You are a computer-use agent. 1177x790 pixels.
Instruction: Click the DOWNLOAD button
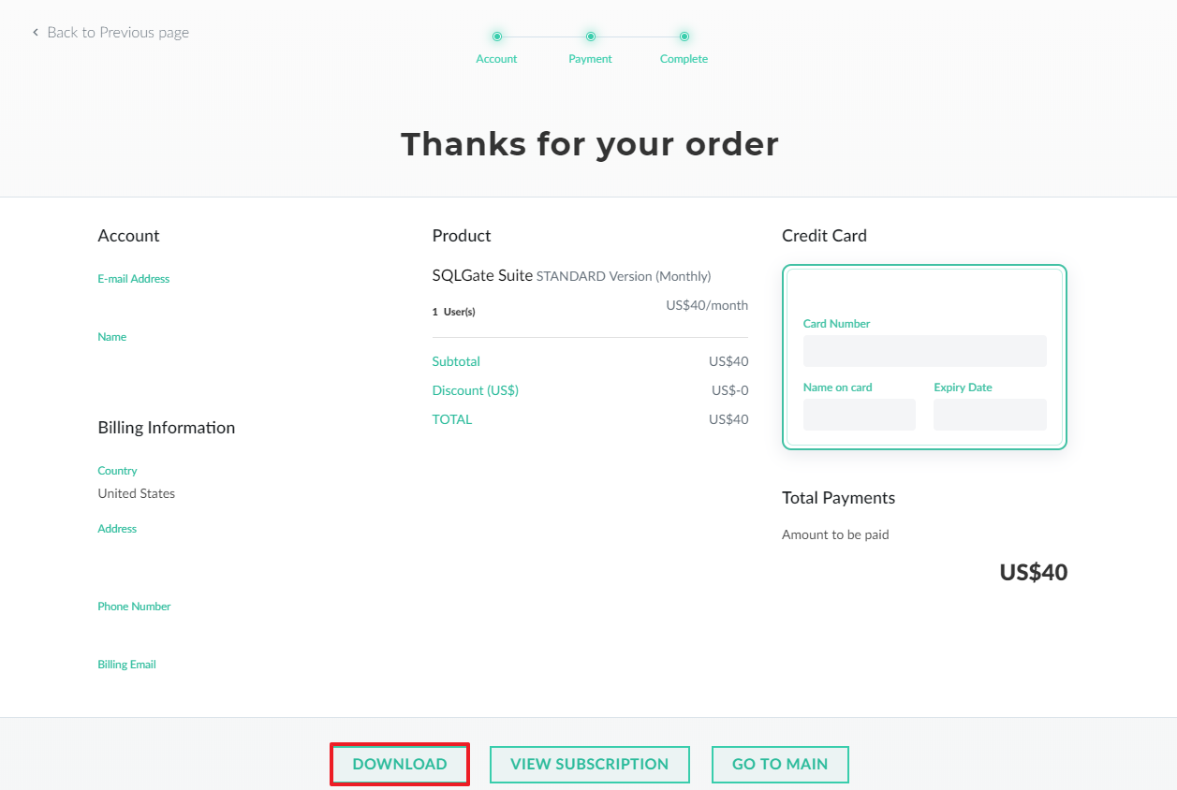tap(400, 764)
